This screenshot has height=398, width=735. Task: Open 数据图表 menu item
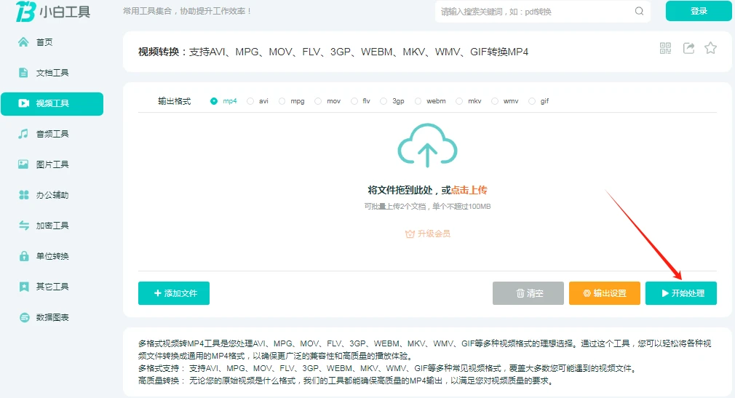point(52,317)
